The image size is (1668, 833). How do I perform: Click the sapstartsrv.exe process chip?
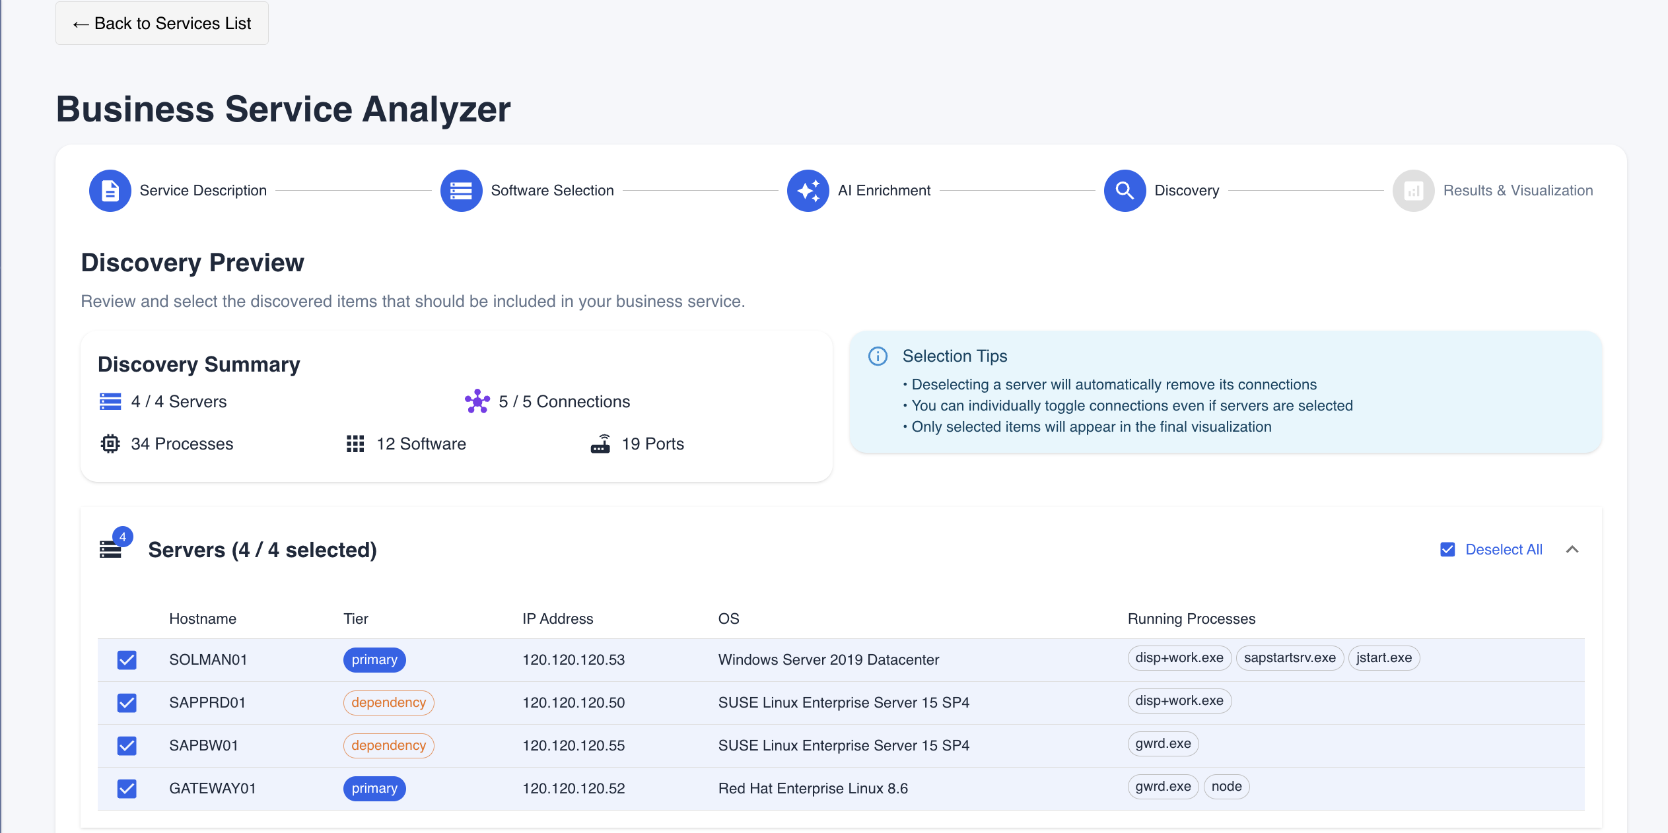[x=1289, y=658]
